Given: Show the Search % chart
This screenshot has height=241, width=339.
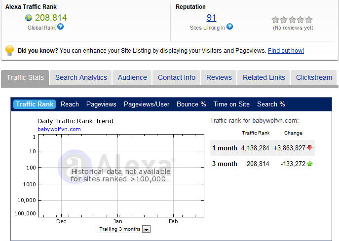Looking at the screenshot, I should (271, 104).
